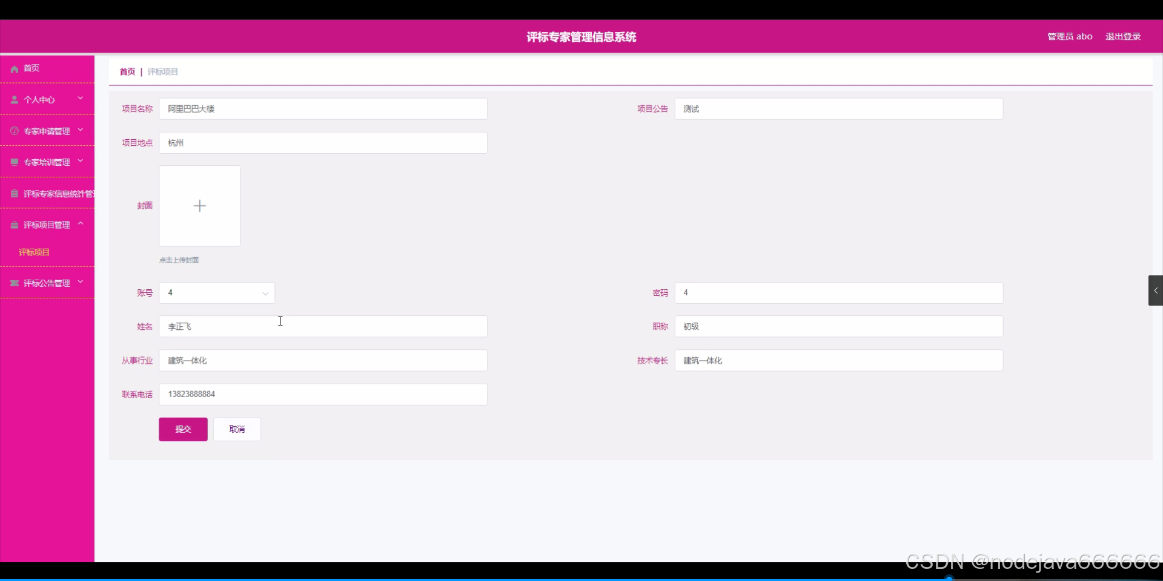1163x581 pixels.
Task: Click the 项目地点 input field
Action: coord(323,143)
